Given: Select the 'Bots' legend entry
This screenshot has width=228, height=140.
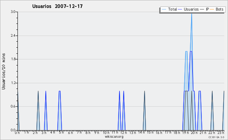Looking at the screenshot, I should (x=219, y=9).
